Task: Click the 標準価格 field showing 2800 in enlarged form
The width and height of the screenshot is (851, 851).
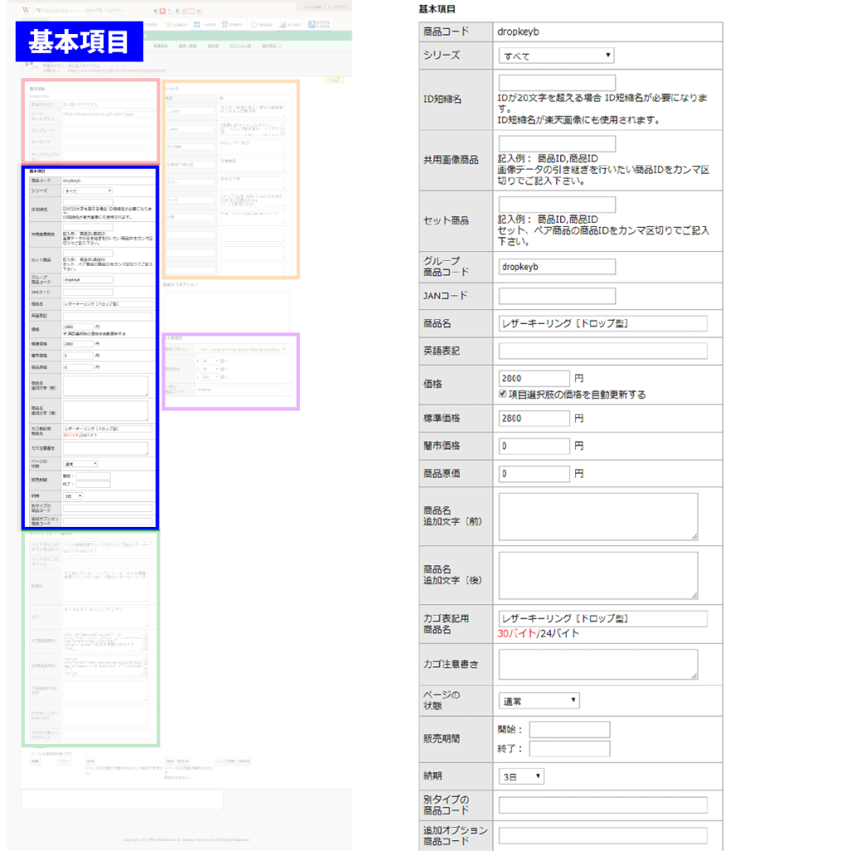Action: pyautogui.click(x=534, y=418)
